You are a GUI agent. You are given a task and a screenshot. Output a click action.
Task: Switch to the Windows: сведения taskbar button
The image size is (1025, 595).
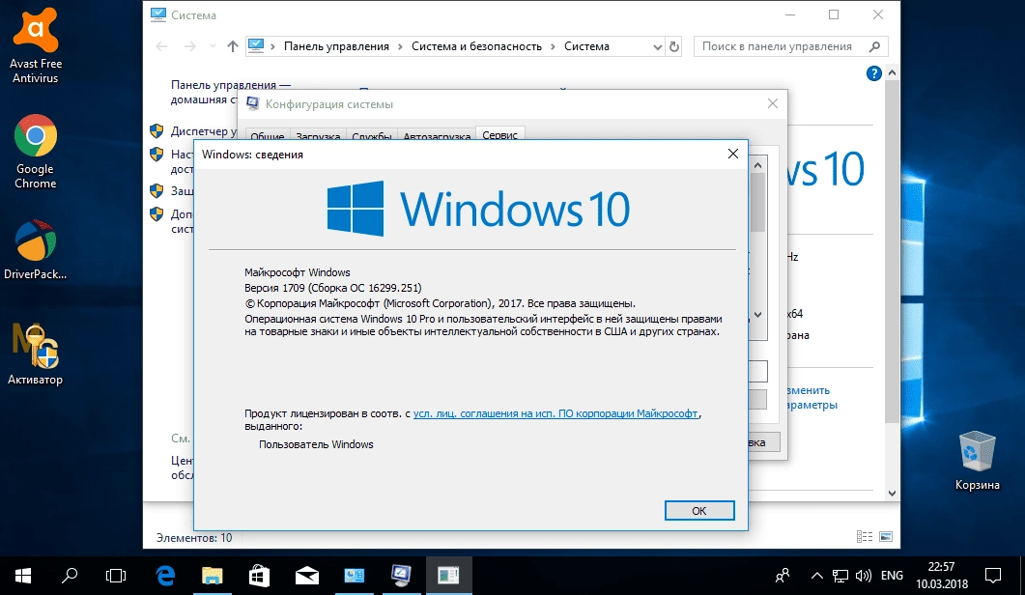click(448, 576)
